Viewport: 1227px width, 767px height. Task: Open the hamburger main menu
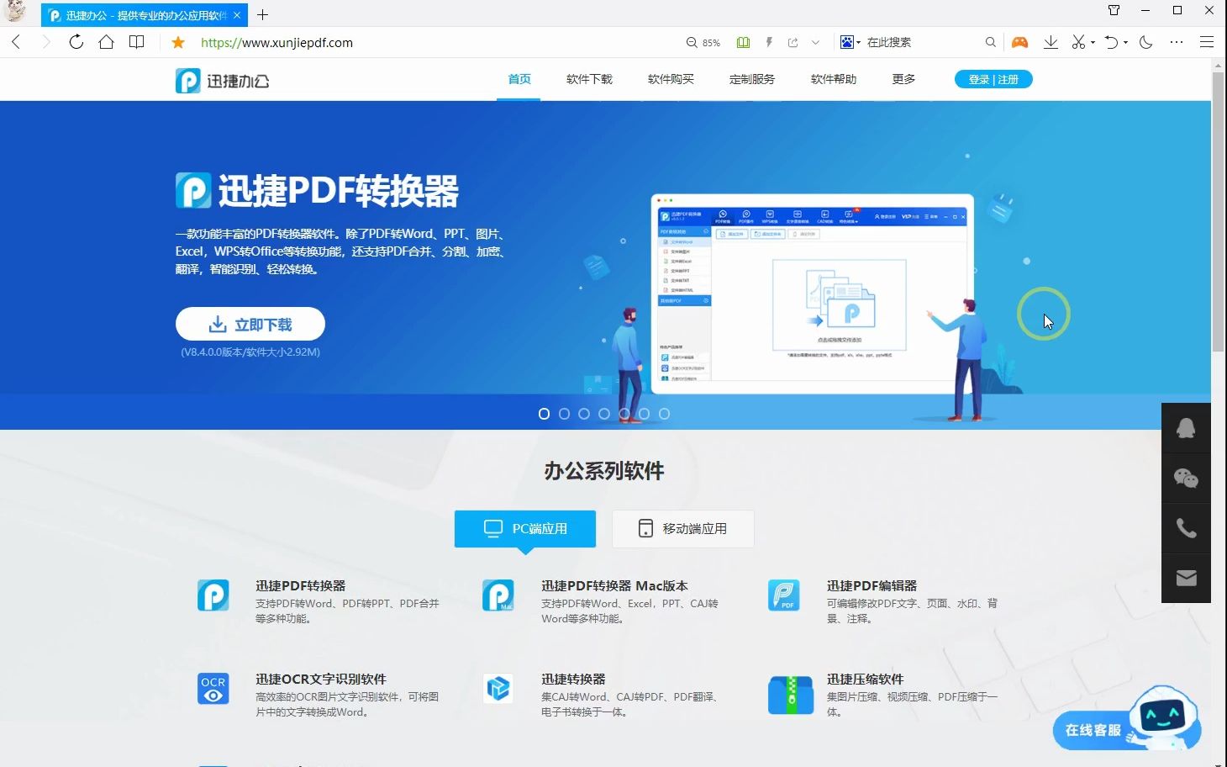1206,42
